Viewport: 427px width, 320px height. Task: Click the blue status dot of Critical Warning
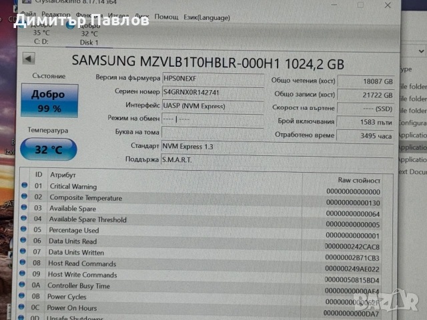click(x=25, y=185)
